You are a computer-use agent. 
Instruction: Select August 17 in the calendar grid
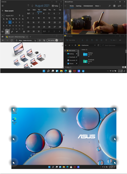(x=39, y=22)
